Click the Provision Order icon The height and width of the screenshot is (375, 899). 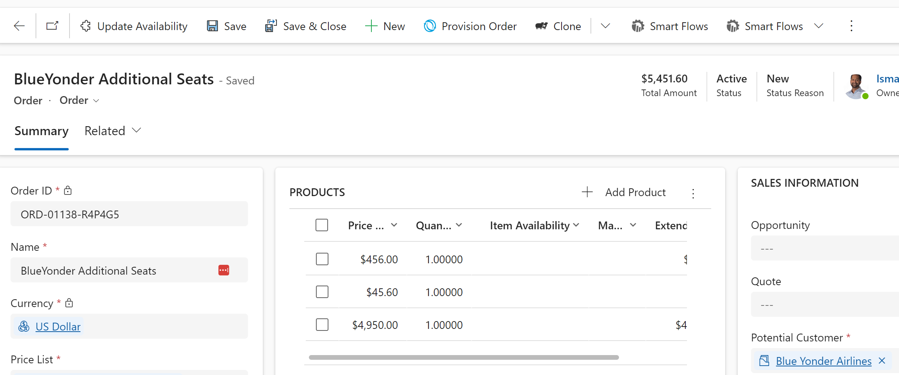click(x=430, y=26)
